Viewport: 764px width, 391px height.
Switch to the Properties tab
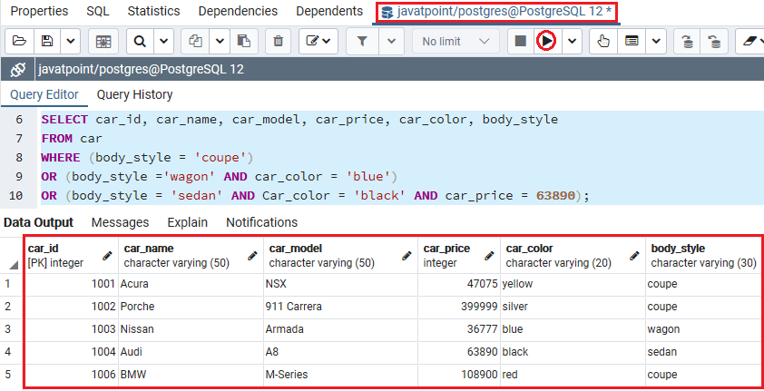39,11
